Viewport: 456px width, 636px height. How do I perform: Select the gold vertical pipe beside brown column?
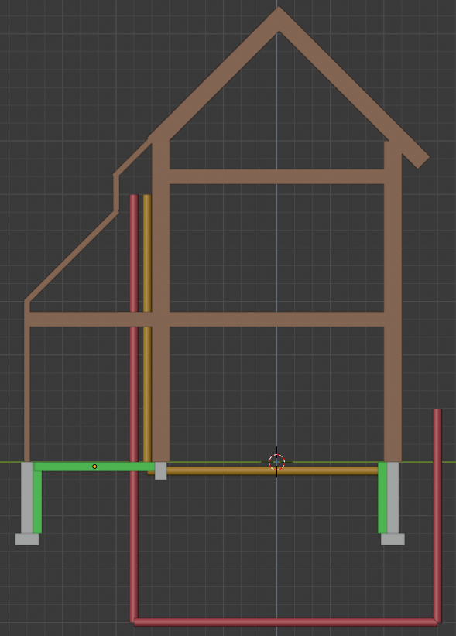(x=147, y=329)
